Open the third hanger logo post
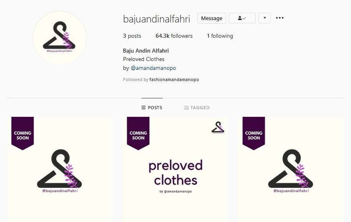This screenshot has height=222, width=351. pyautogui.click(x=291, y=169)
